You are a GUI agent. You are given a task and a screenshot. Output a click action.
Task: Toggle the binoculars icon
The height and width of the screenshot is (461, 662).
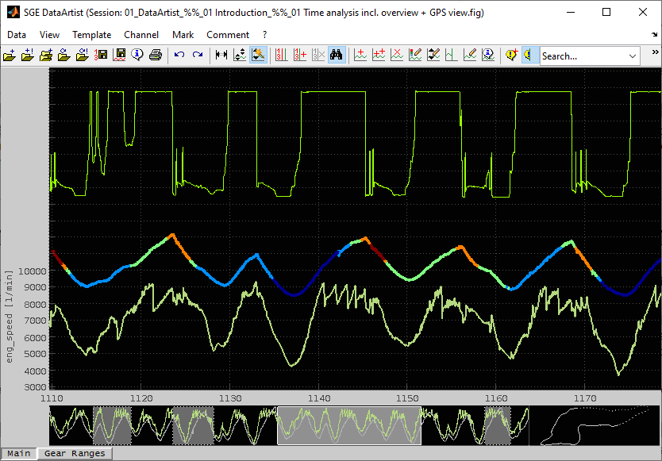[x=336, y=55]
